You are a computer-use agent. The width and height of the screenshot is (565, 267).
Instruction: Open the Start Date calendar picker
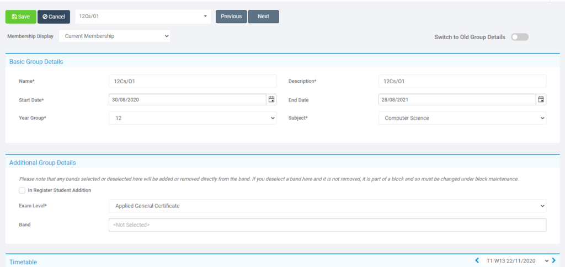point(271,100)
